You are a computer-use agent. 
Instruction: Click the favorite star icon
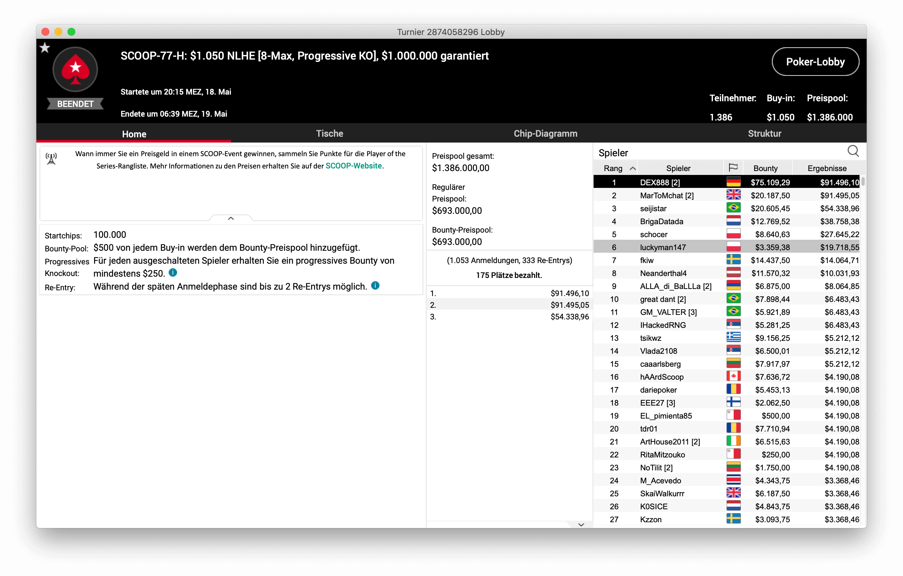click(45, 48)
